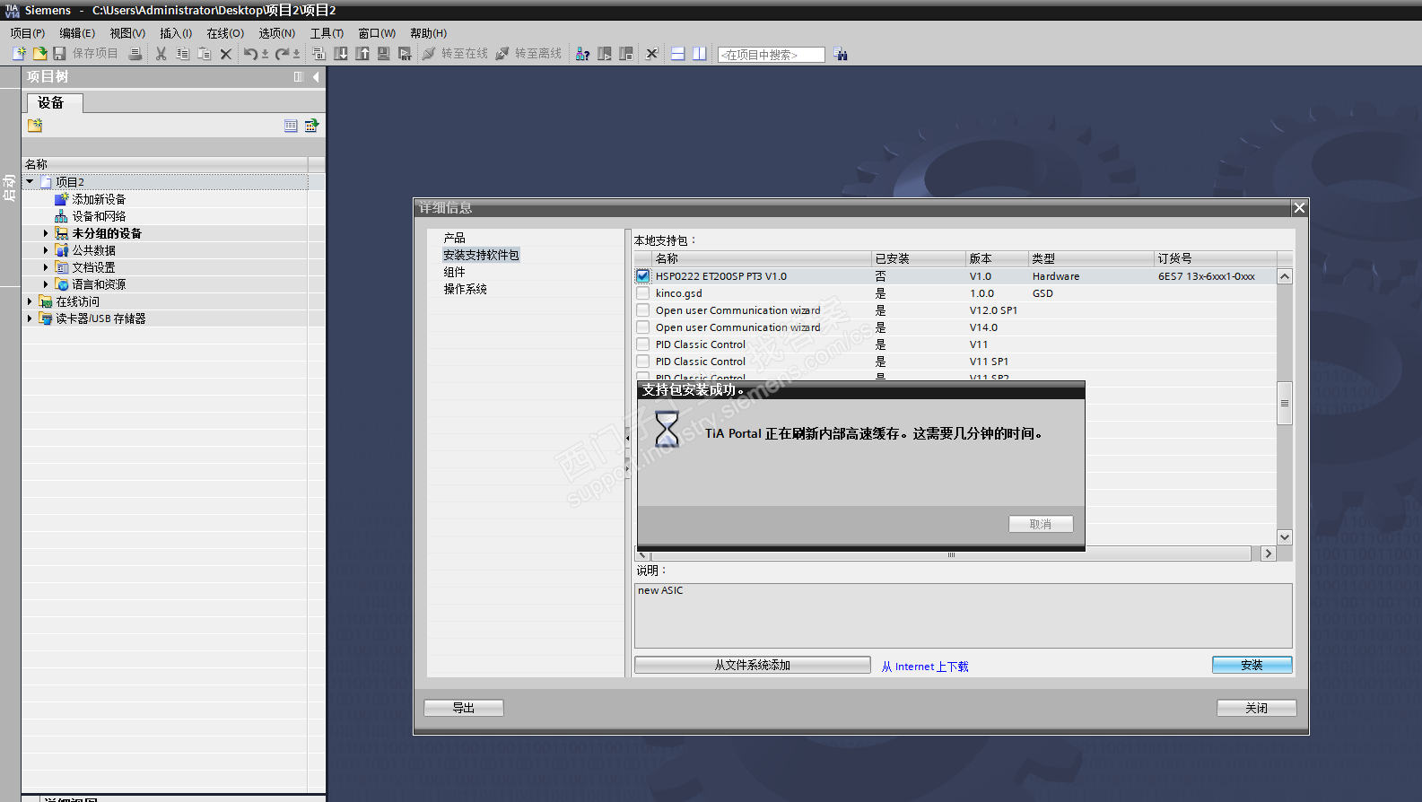Click the Start runtime (RT) icon

point(406,54)
